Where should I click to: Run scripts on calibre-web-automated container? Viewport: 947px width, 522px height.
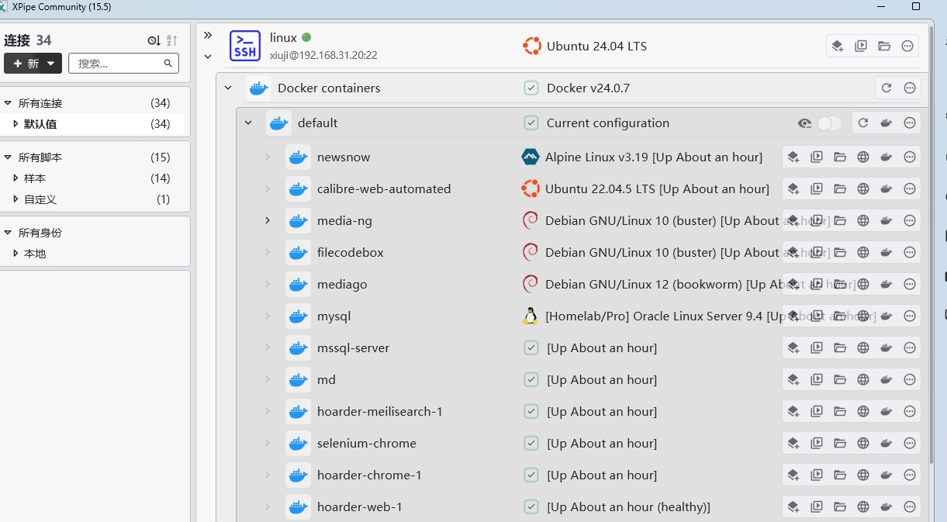pos(817,188)
